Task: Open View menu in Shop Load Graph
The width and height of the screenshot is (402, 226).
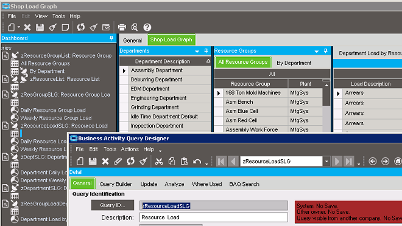Action: pyautogui.click(x=41, y=16)
